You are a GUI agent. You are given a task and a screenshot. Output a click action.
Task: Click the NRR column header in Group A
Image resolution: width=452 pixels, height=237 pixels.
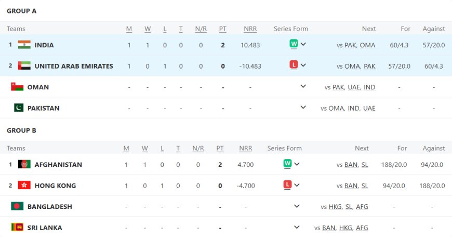250,29
